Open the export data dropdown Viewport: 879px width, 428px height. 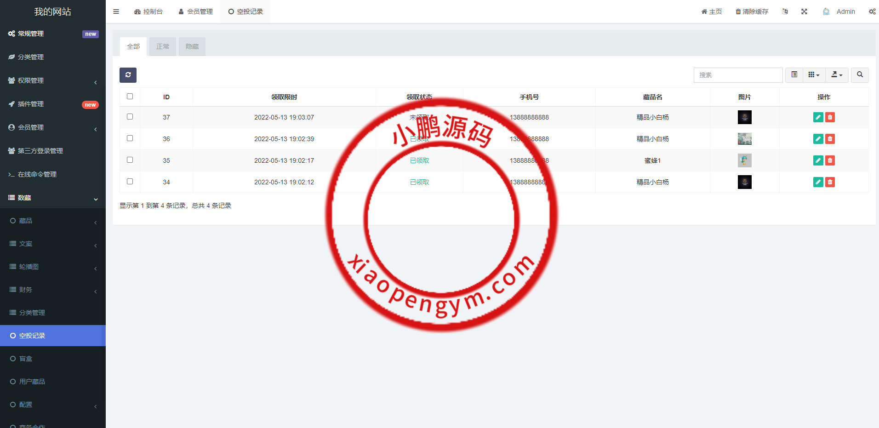[837, 75]
